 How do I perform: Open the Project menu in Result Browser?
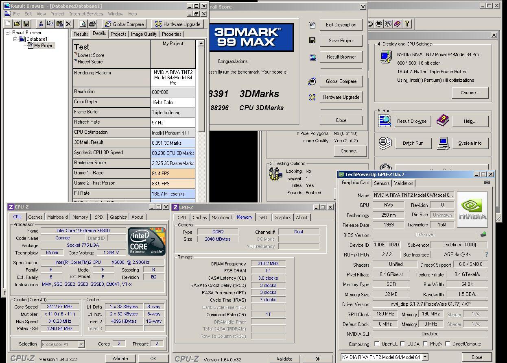tap(57, 14)
